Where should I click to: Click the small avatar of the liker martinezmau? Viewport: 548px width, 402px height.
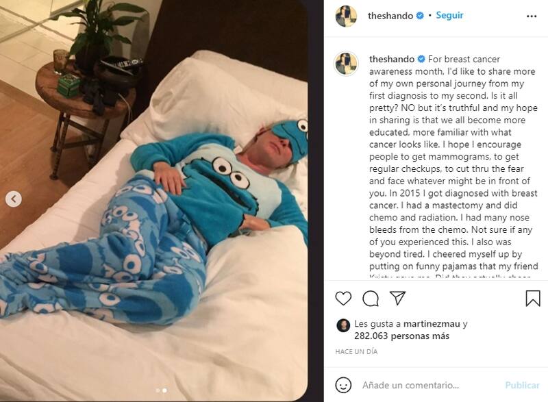coord(343,325)
